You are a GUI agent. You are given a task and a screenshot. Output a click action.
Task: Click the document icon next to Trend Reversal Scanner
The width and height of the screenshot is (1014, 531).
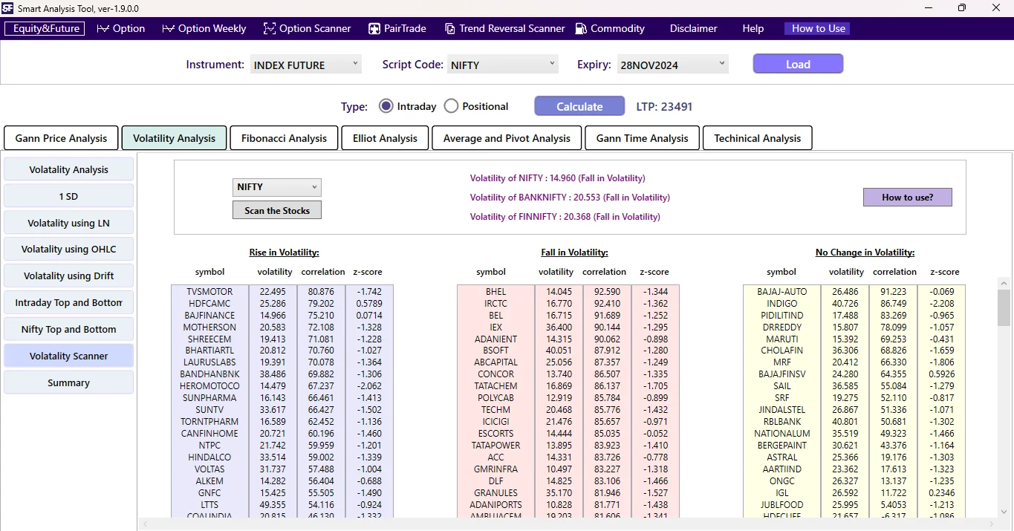tap(449, 28)
